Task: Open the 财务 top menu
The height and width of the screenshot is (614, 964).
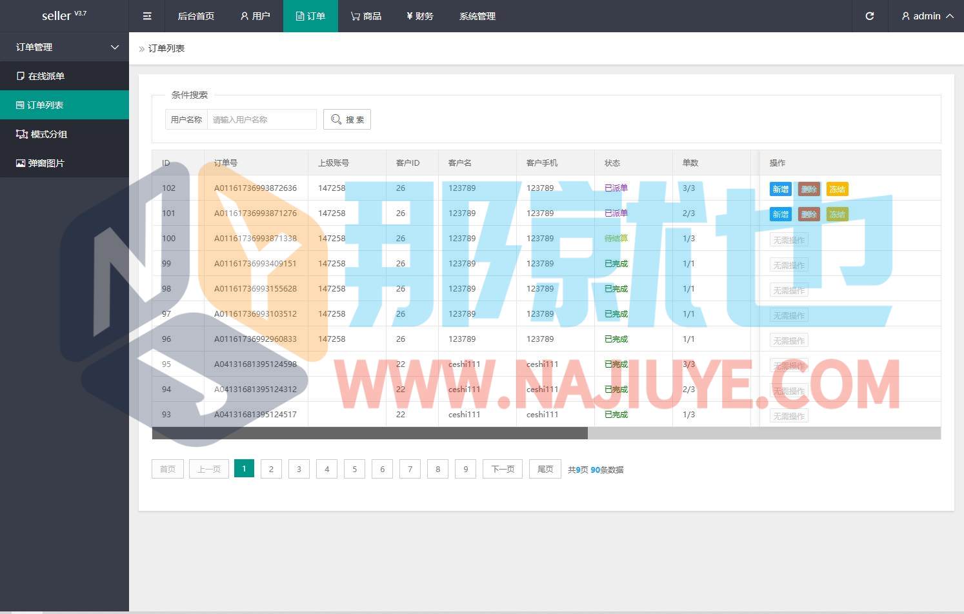Action: coord(419,16)
